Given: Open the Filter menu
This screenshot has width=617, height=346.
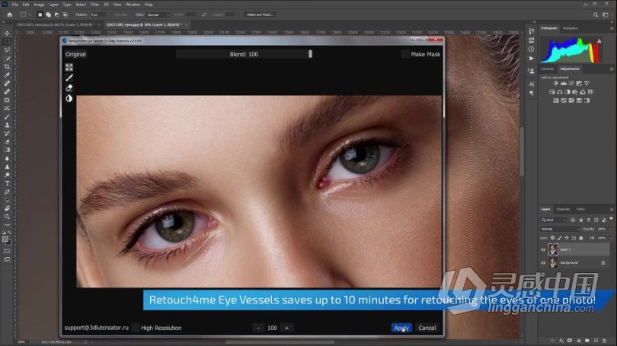Looking at the screenshot, I should (x=94, y=5).
